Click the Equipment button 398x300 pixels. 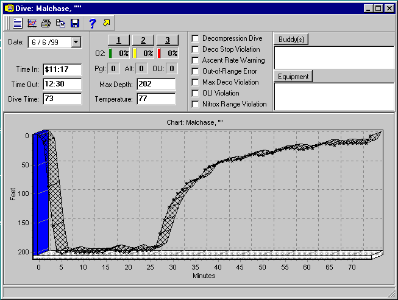[x=293, y=77]
